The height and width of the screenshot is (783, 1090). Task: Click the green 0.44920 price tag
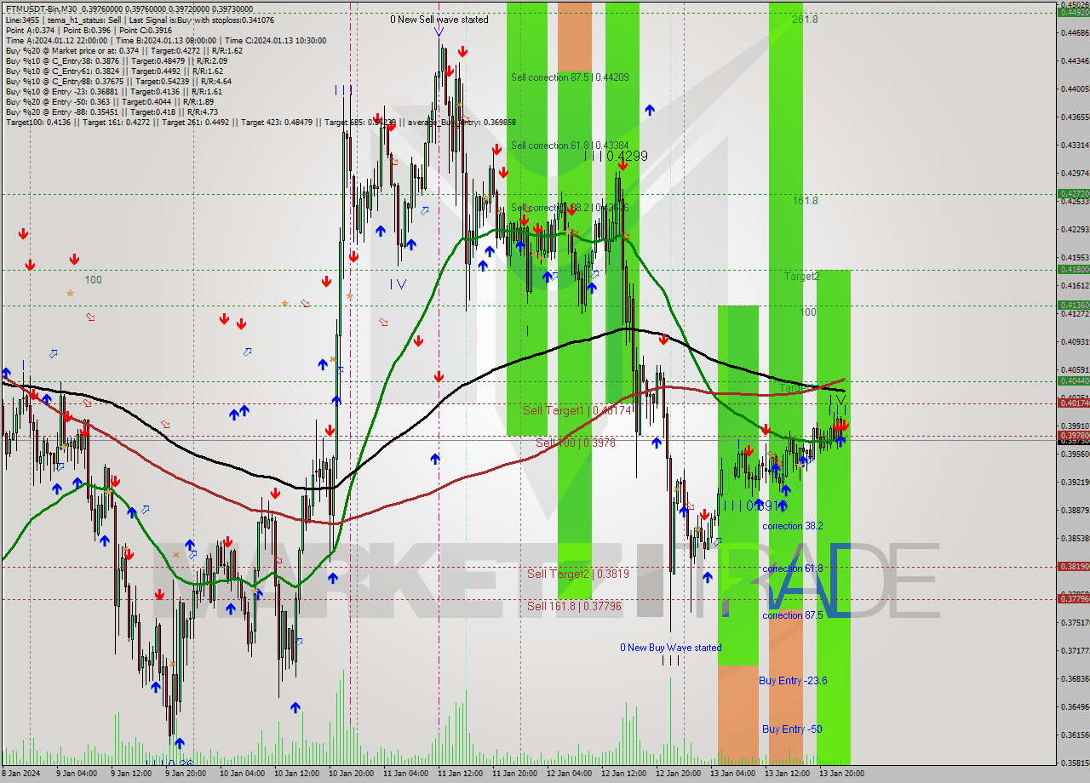point(1073,12)
